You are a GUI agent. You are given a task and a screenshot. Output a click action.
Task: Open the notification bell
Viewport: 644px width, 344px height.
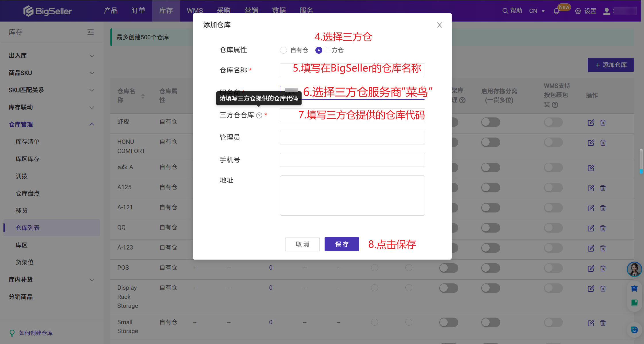point(557,11)
